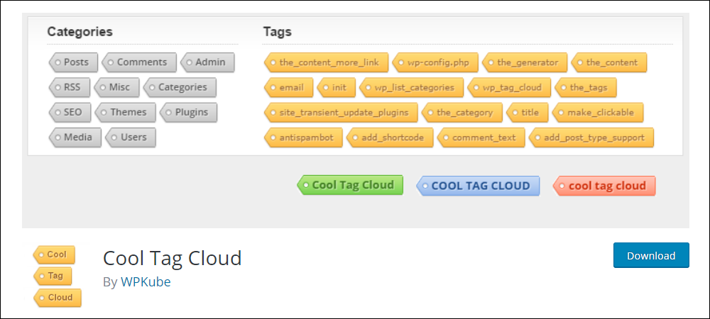710x319 pixels.
Task: Select the green Cool Tag Cloud tag
Action: (349, 185)
